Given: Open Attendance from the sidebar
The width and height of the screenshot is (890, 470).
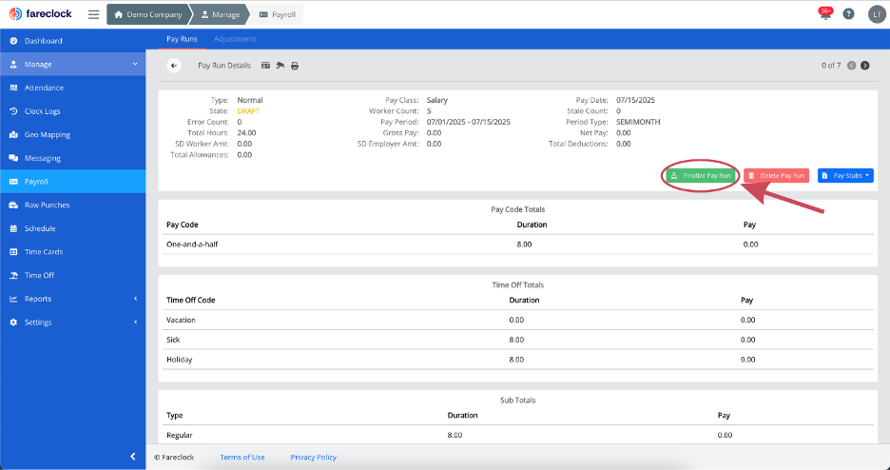Looking at the screenshot, I should (x=72, y=88).
